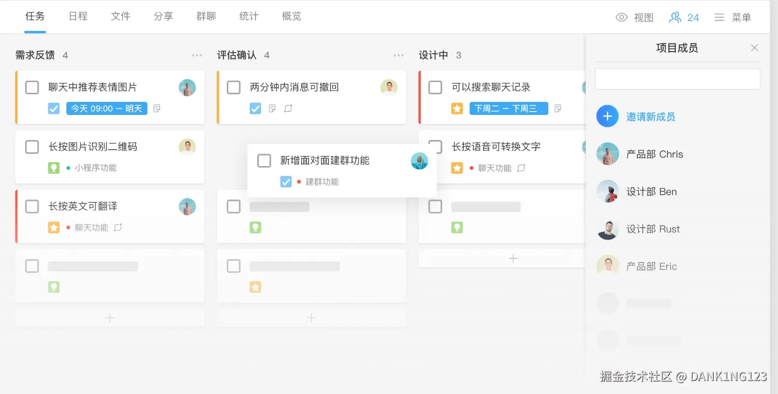This screenshot has height=394, width=778.
Task: Click the 设计中 column title
Action: [x=433, y=55]
